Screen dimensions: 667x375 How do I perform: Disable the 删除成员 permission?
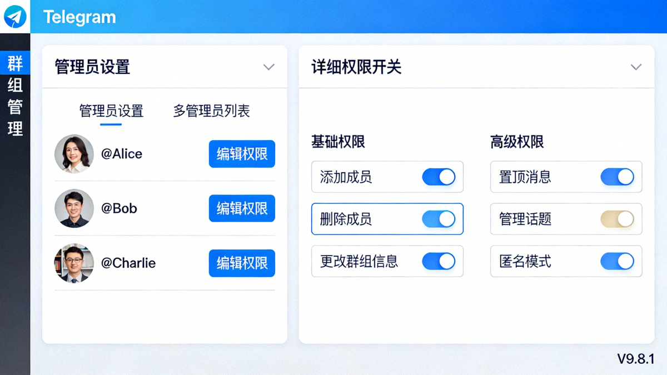click(x=439, y=219)
